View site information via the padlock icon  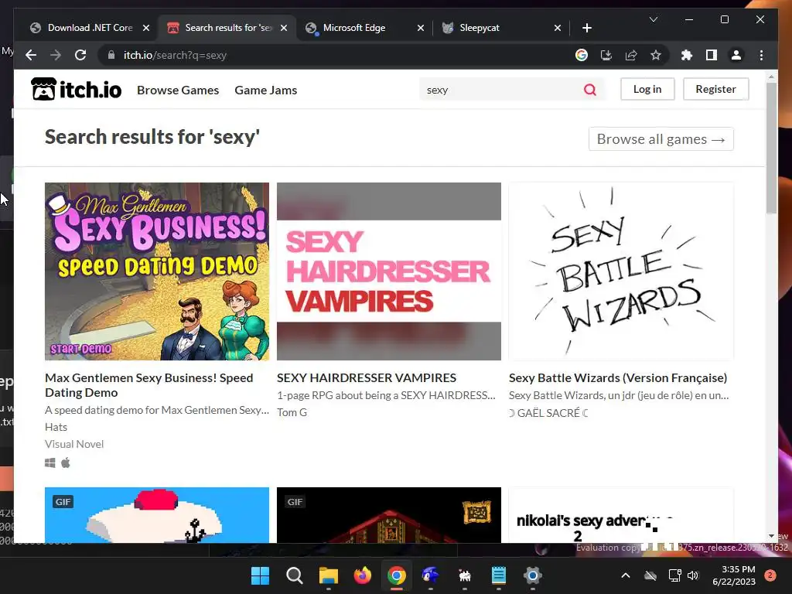pos(111,55)
